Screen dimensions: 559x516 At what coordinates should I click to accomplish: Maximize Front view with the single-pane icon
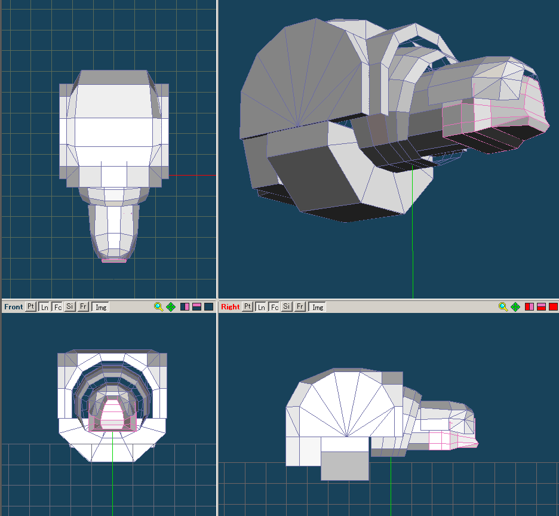coord(208,307)
